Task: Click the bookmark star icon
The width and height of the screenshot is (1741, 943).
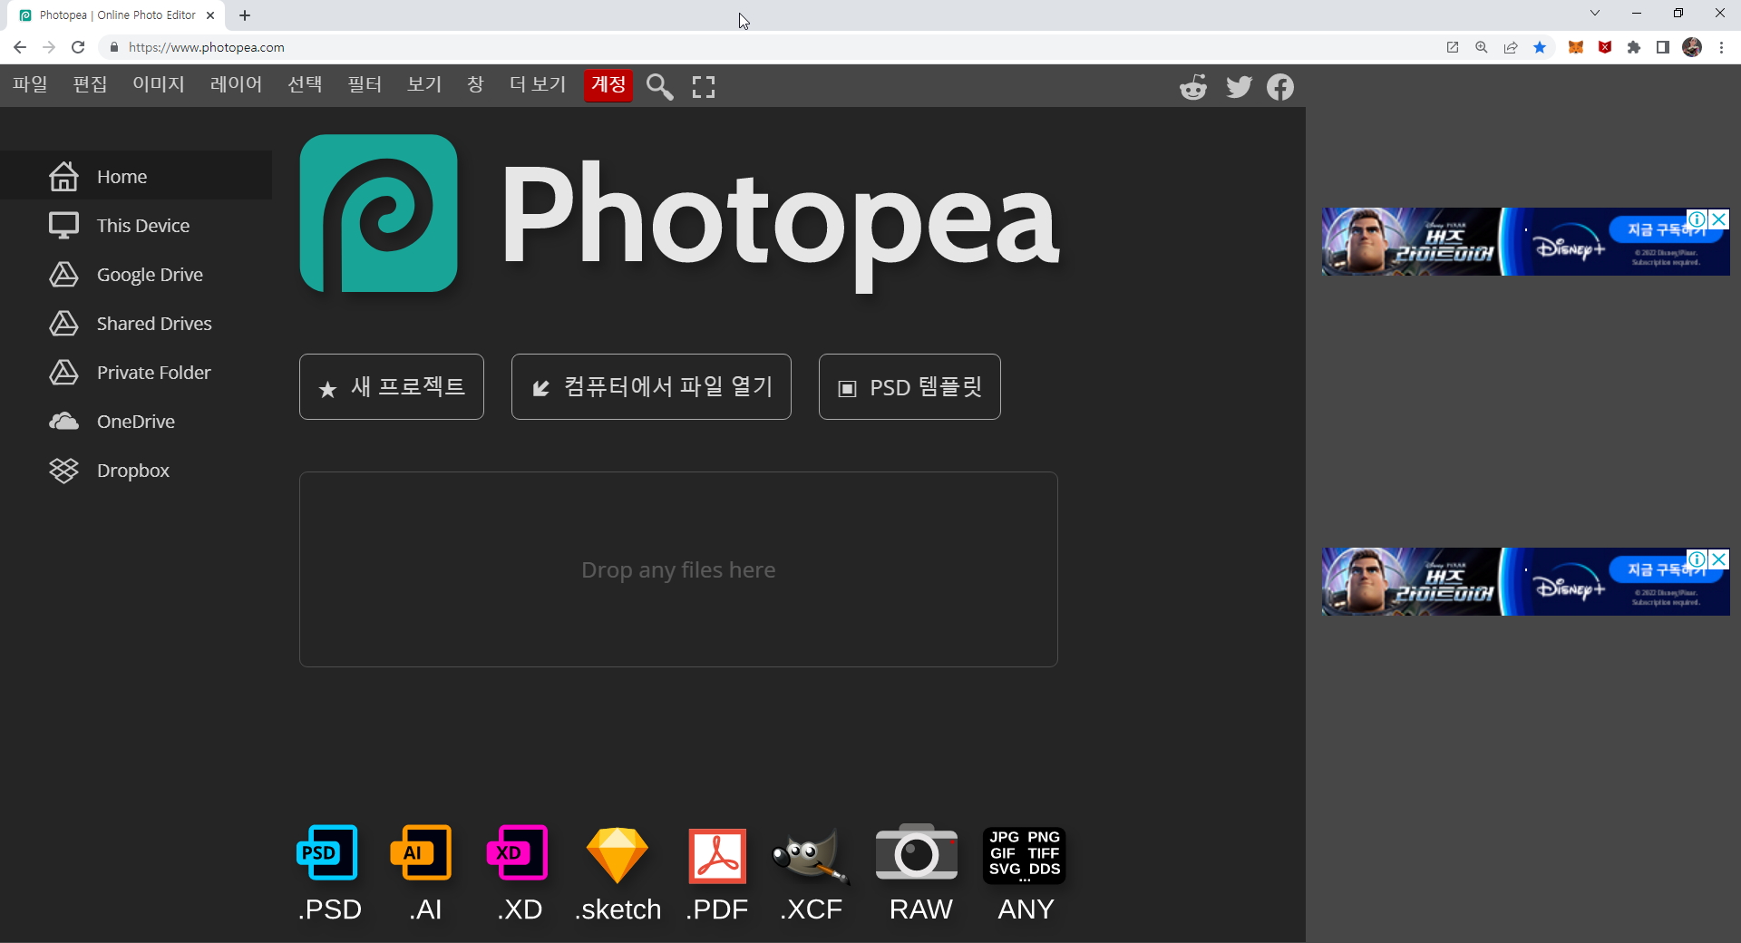Action: point(1540,47)
